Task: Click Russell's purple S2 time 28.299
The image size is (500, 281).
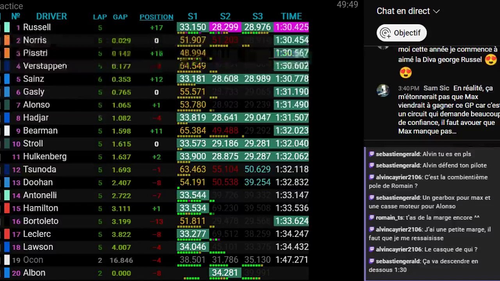Action: (x=225, y=27)
